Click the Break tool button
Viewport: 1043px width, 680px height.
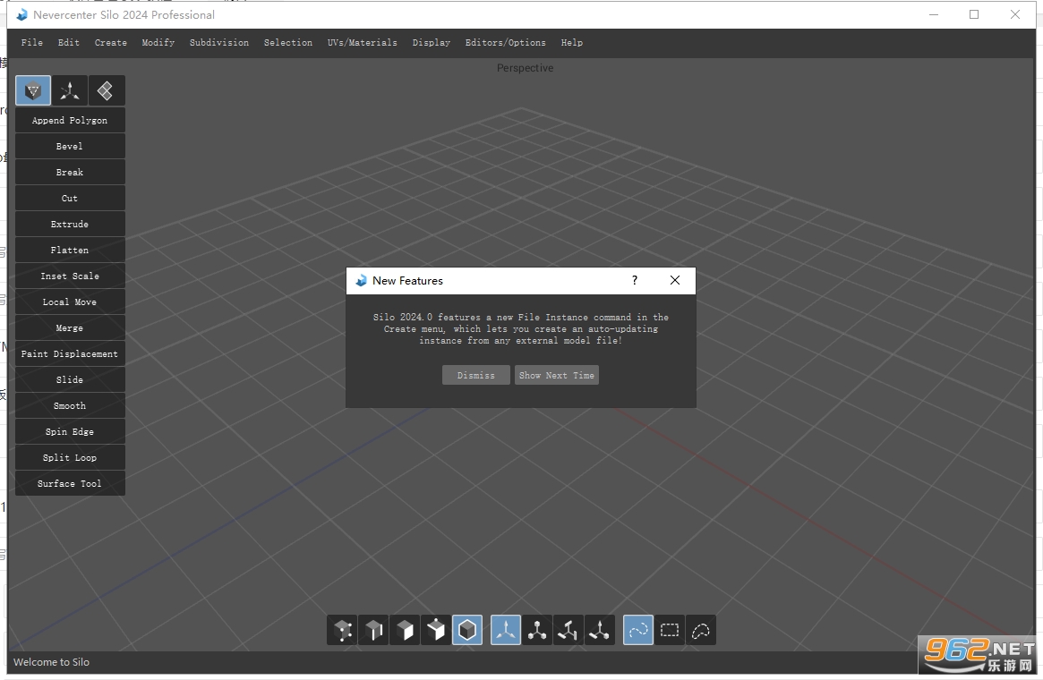click(x=70, y=172)
